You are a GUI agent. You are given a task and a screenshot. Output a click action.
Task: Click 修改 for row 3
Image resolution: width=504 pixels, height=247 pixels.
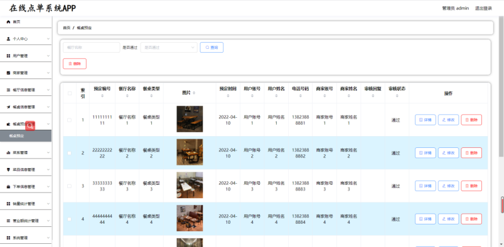pyautogui.click(x=448, y=186)
